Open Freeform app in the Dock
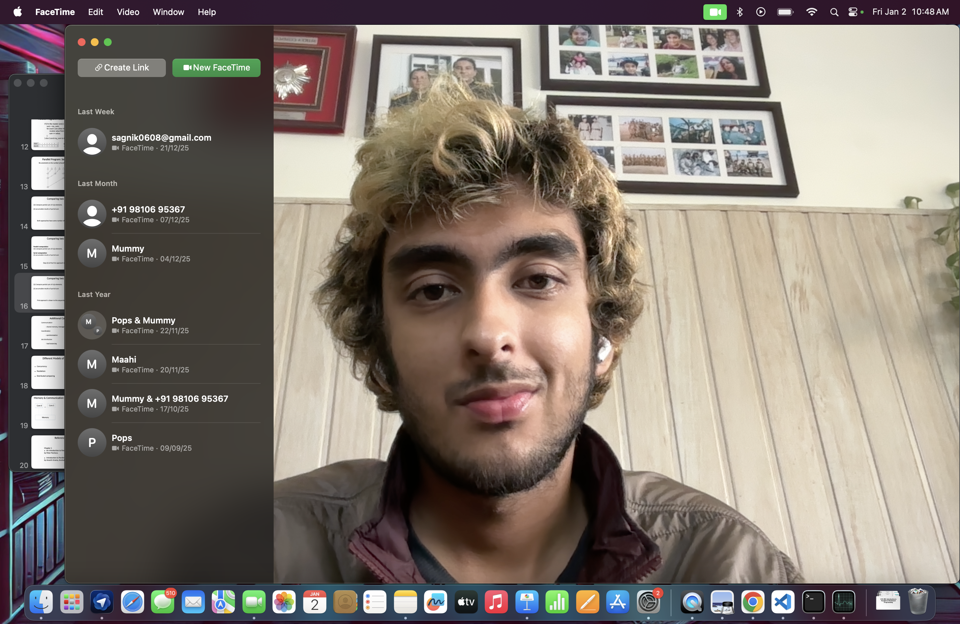The height and width of the screenshot is (624, 960). coord(436,602)
